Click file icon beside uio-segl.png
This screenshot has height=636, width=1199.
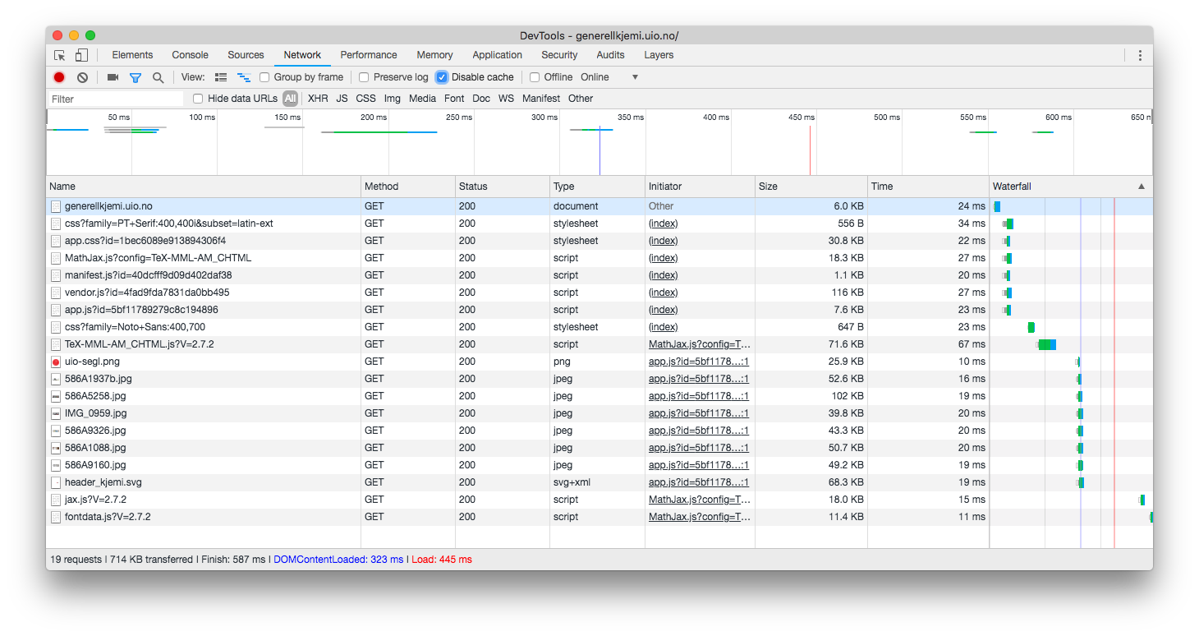click(56, 362)
